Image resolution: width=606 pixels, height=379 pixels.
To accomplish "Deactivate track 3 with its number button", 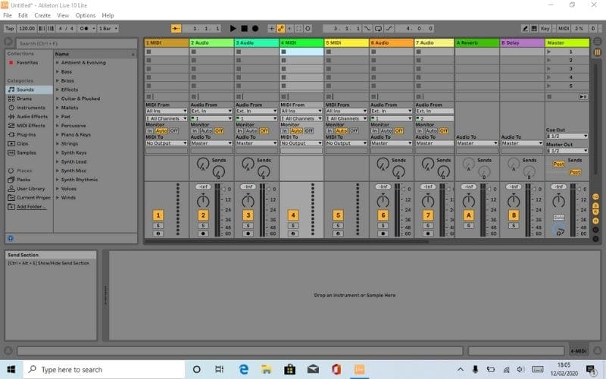I will click(248, 215).
